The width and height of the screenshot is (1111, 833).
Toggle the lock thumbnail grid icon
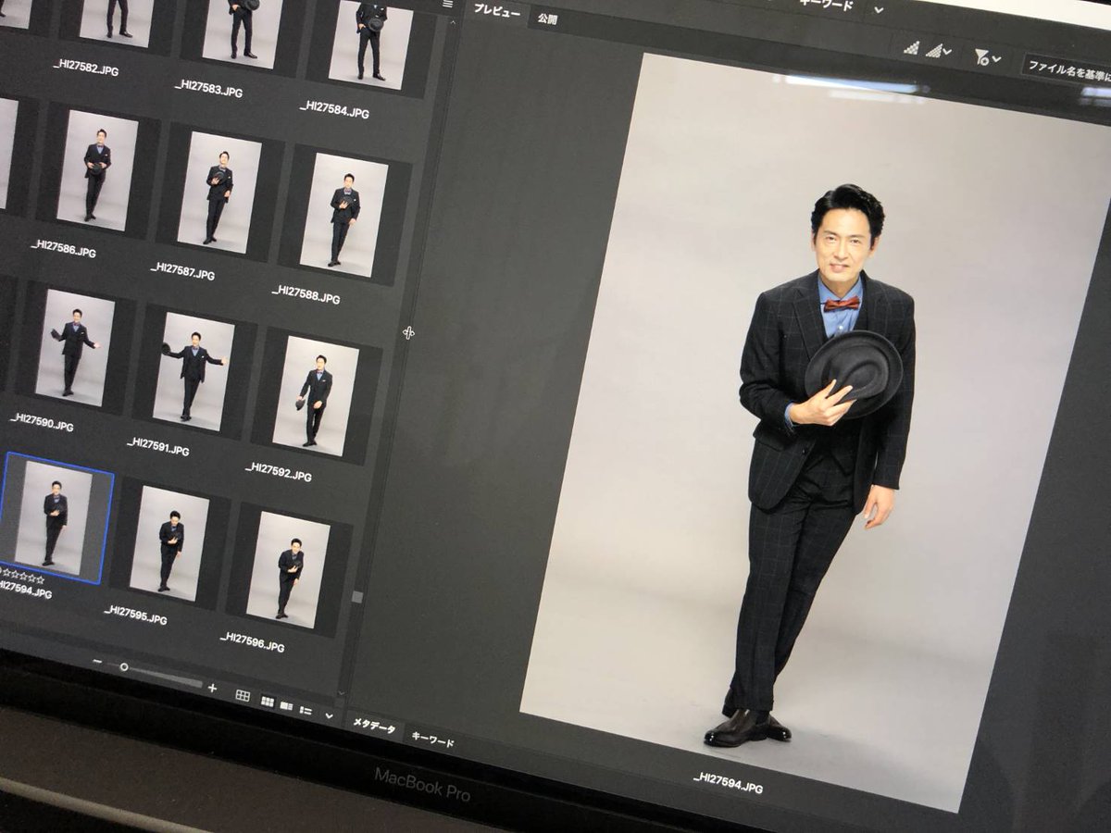point(242,695)
